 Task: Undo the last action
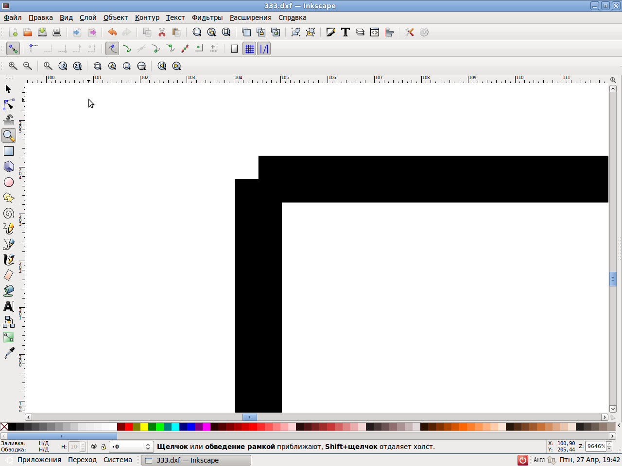[112, 32]
